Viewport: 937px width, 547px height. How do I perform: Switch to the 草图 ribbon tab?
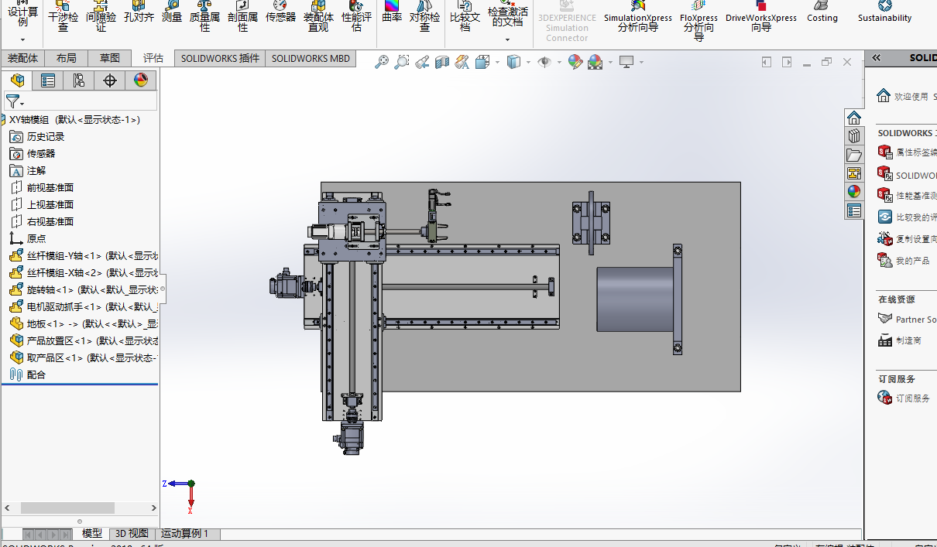[110, 58]
